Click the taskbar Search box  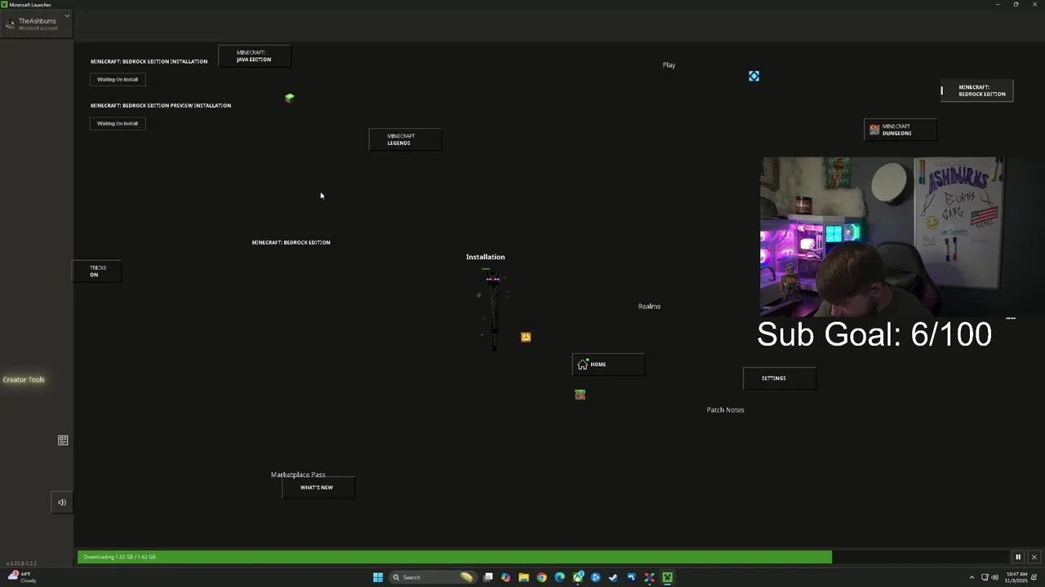pyautogui.click(x=433, y=577)
